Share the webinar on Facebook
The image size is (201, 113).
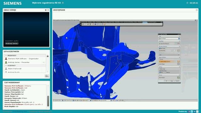click(189, 112)
